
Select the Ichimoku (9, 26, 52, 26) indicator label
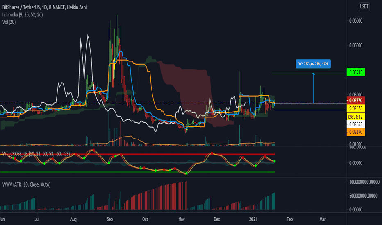click(x=23, y=15)
